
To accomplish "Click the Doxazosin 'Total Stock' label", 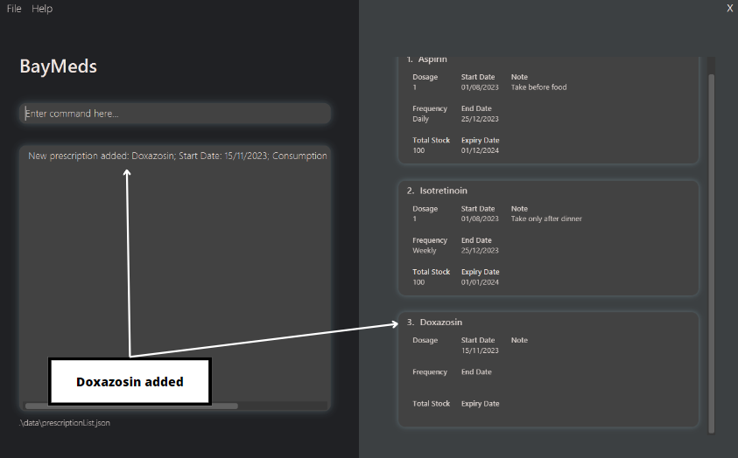I will [x=431, y=404].
